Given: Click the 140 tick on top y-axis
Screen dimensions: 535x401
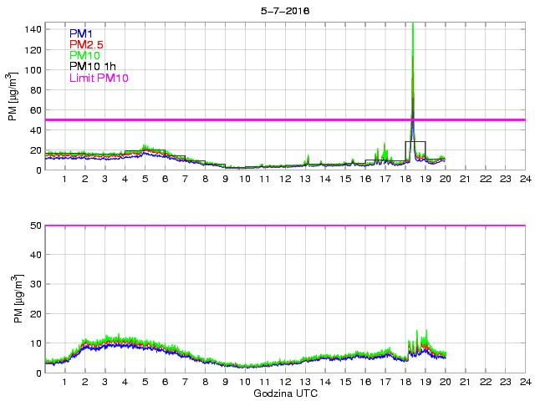Looking at the screenshot, I should click(32, 29).
